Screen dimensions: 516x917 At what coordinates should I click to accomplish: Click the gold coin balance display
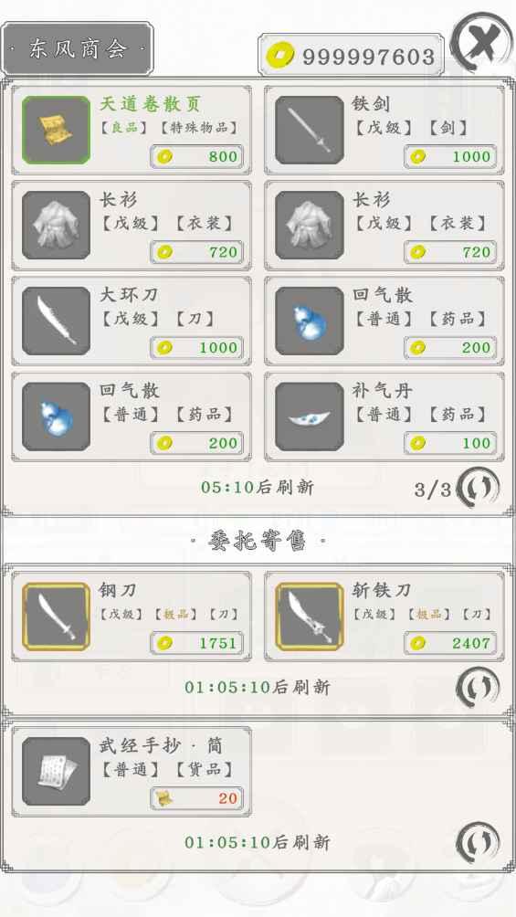[x=351, y=56]
